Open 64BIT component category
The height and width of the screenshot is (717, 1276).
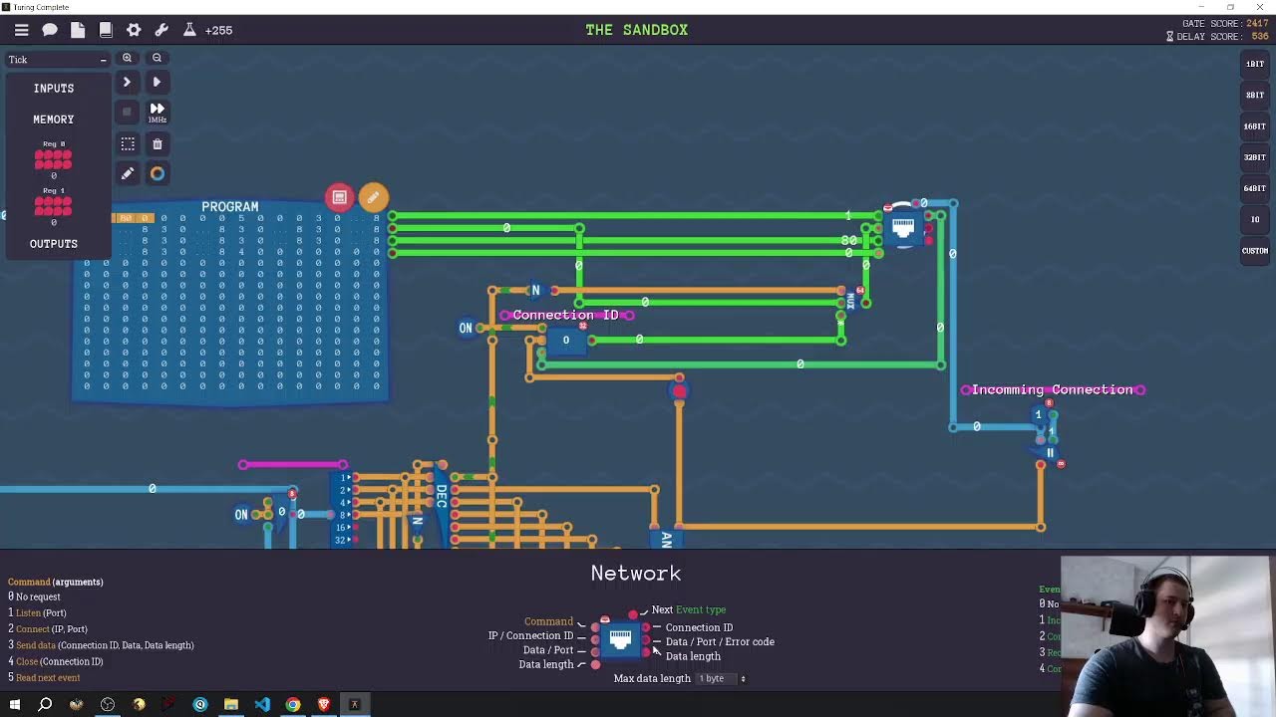[x=1255, y=188]
